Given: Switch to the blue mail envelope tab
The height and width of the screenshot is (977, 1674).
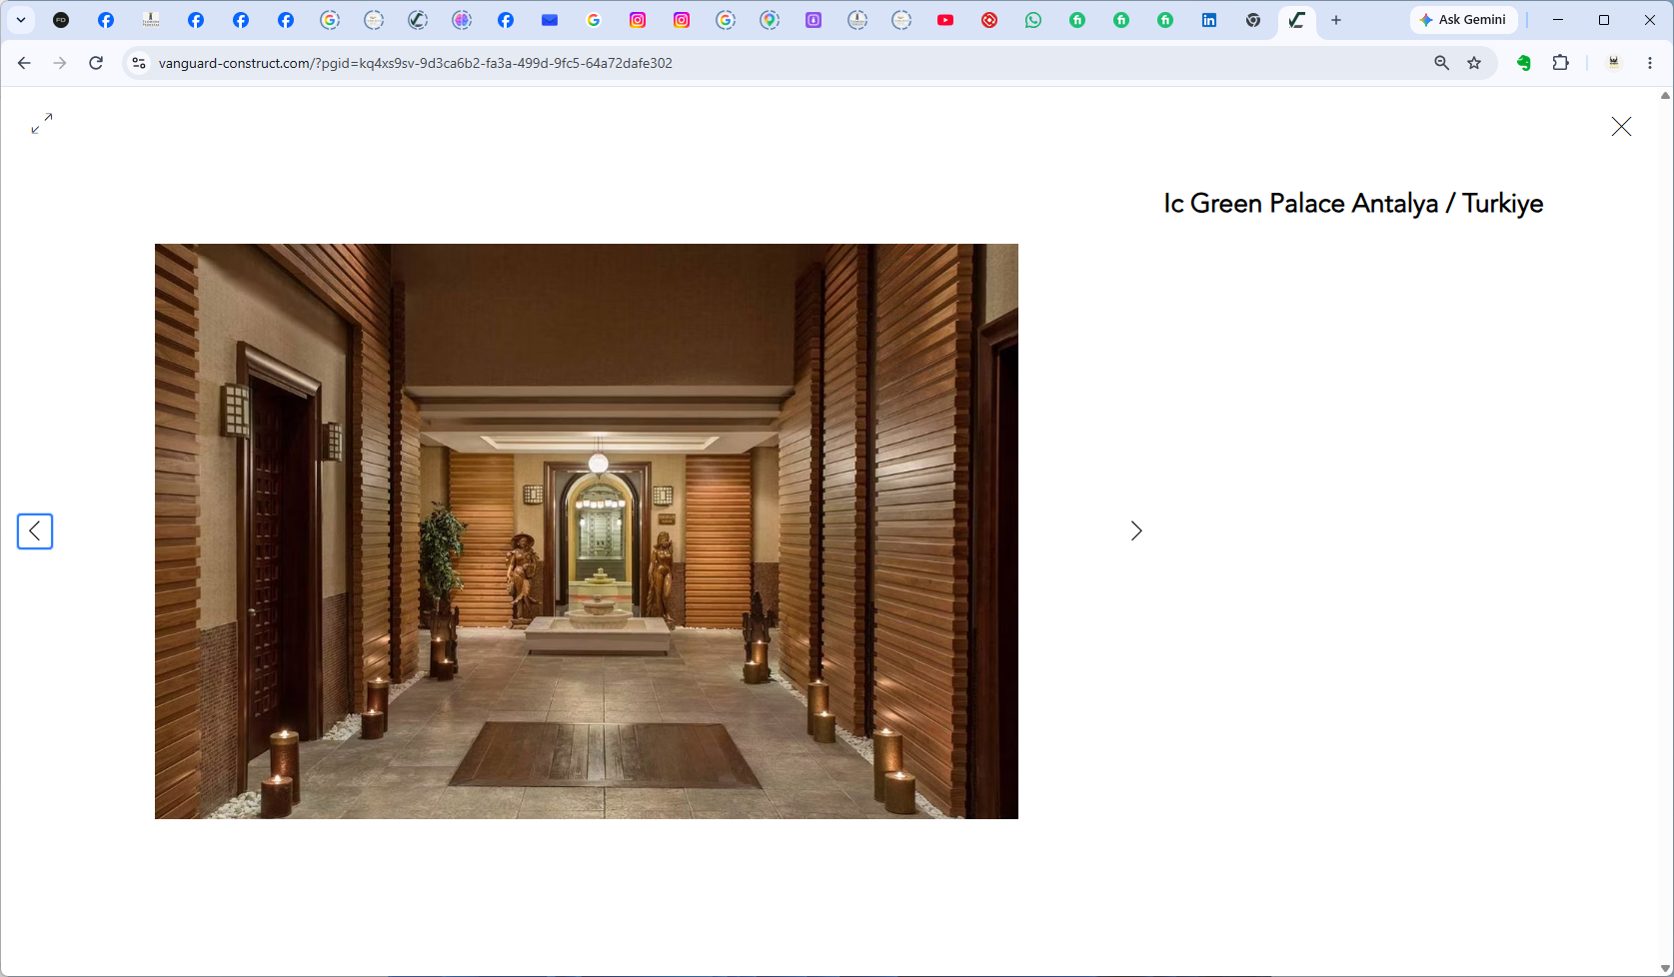Looking at the screenshot, I should pos(550,20).
